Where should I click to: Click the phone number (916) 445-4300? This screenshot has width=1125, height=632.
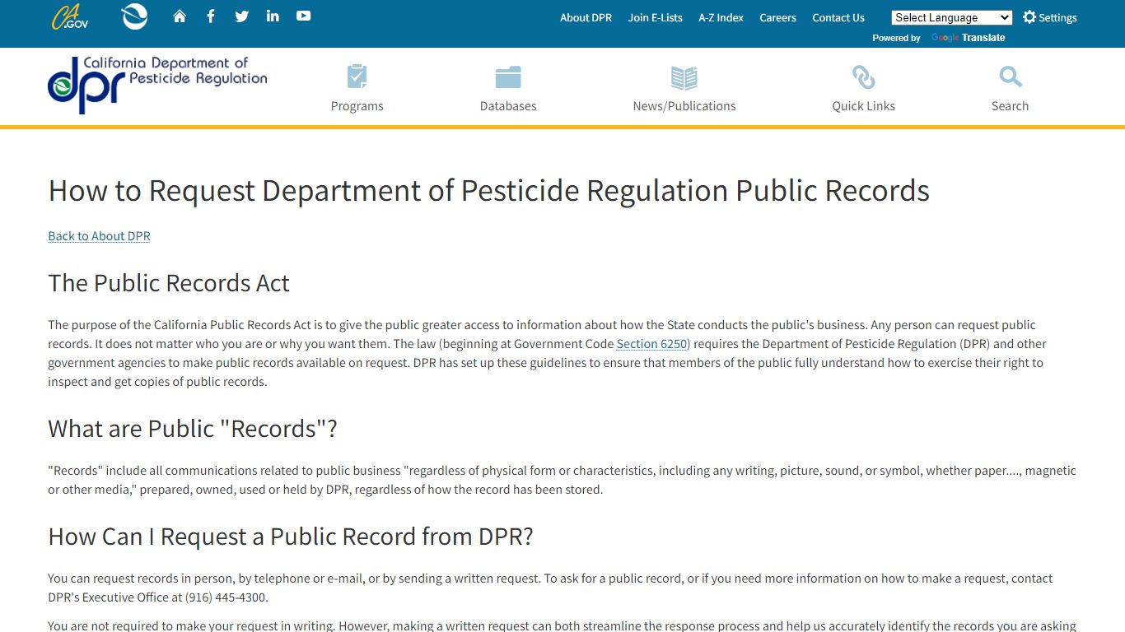[x=226, y=597]
